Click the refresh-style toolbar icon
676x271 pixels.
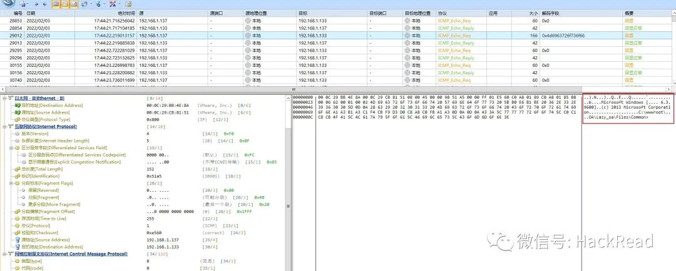point(84,4)
